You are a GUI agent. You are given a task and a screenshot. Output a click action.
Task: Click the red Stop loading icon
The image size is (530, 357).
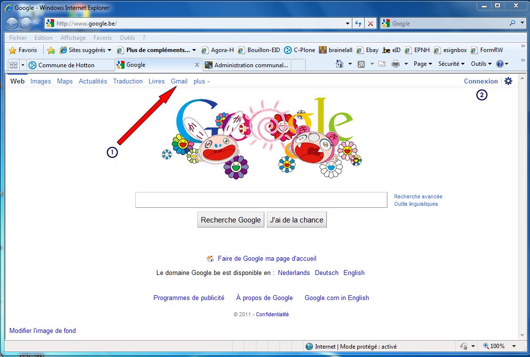pyautogui.click(x=371, y=23)
